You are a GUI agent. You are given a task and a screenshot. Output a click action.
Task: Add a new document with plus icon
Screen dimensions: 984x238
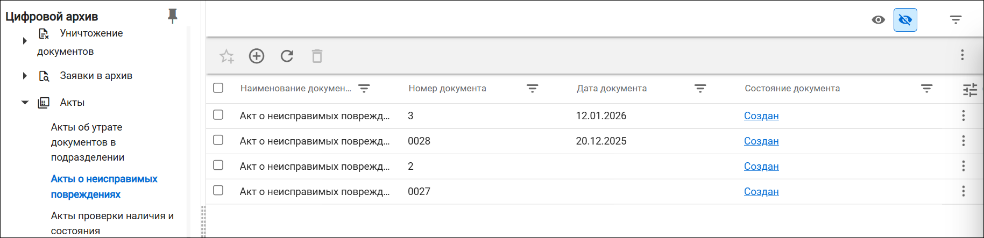tap(257, 56)
